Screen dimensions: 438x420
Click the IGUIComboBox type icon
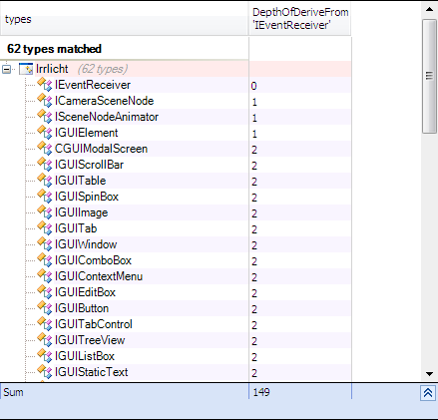[45, 260]
